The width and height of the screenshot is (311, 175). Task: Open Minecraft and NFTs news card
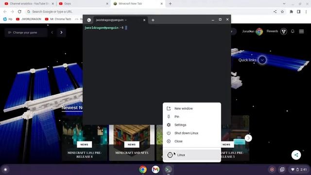click(x=132, y=142)
